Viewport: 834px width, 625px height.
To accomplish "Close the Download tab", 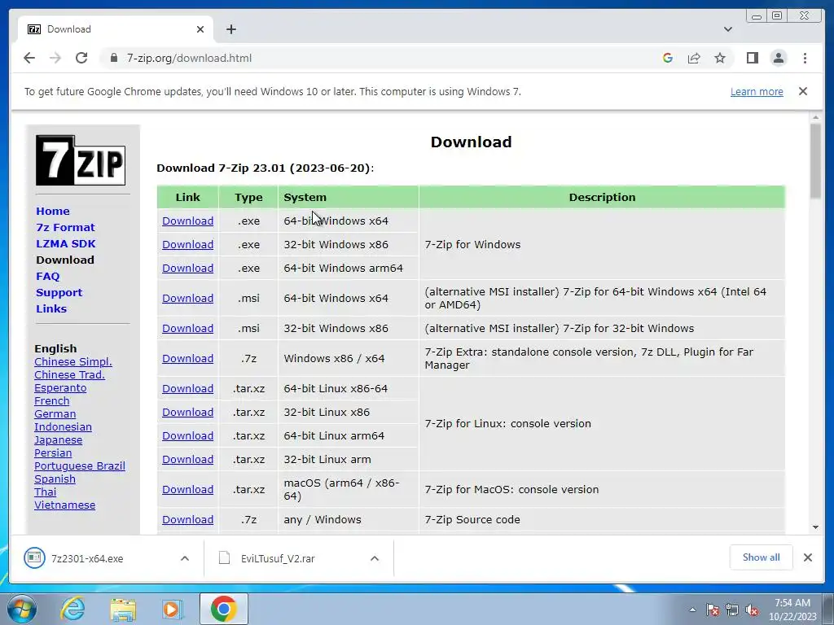I will click(200, 29).
